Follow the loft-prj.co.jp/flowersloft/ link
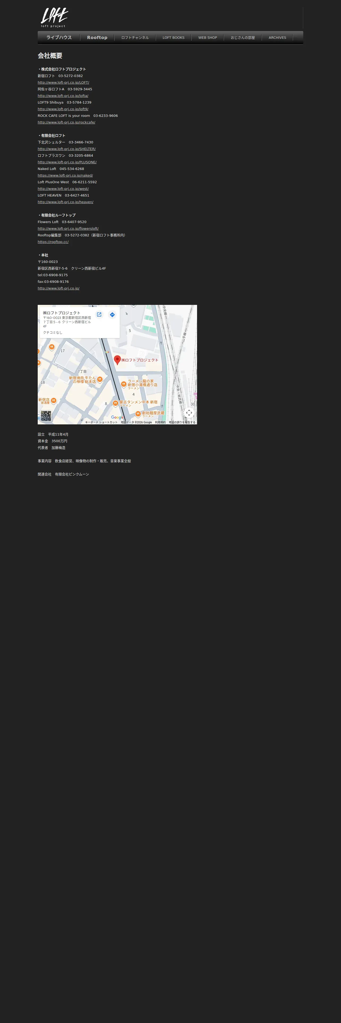Screen dimensions: 341x1023 click(68, 229)
